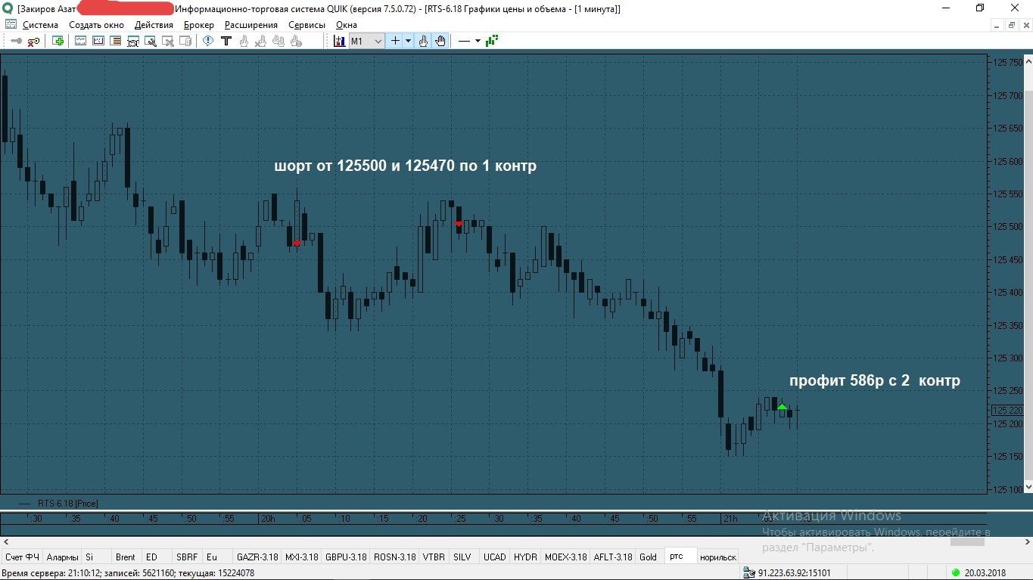Click the first table-window icon after green plus
The image size is (1033, 580).
[x=80, y=41]
